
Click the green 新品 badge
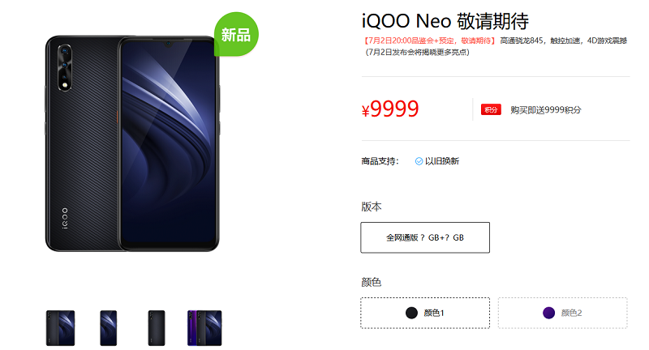(x=236, y=34)
